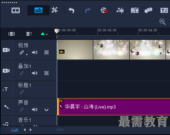Open Auto Music tool
Viewport: 170px width, 135px height.
pyautogui.click(x=135, y=11)
